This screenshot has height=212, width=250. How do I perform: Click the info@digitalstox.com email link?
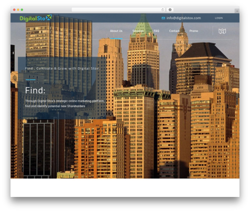click(x=183, y=18)
